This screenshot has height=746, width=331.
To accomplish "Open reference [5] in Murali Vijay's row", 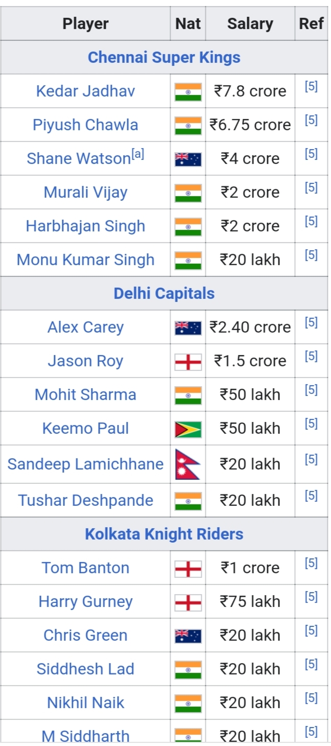I will tap(311, 188).
